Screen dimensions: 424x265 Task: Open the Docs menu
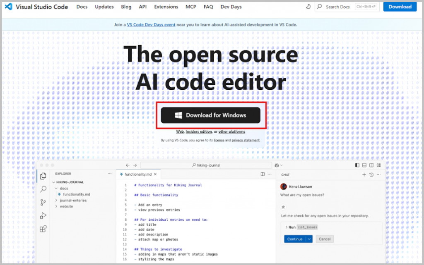click(x=82, y=7)
